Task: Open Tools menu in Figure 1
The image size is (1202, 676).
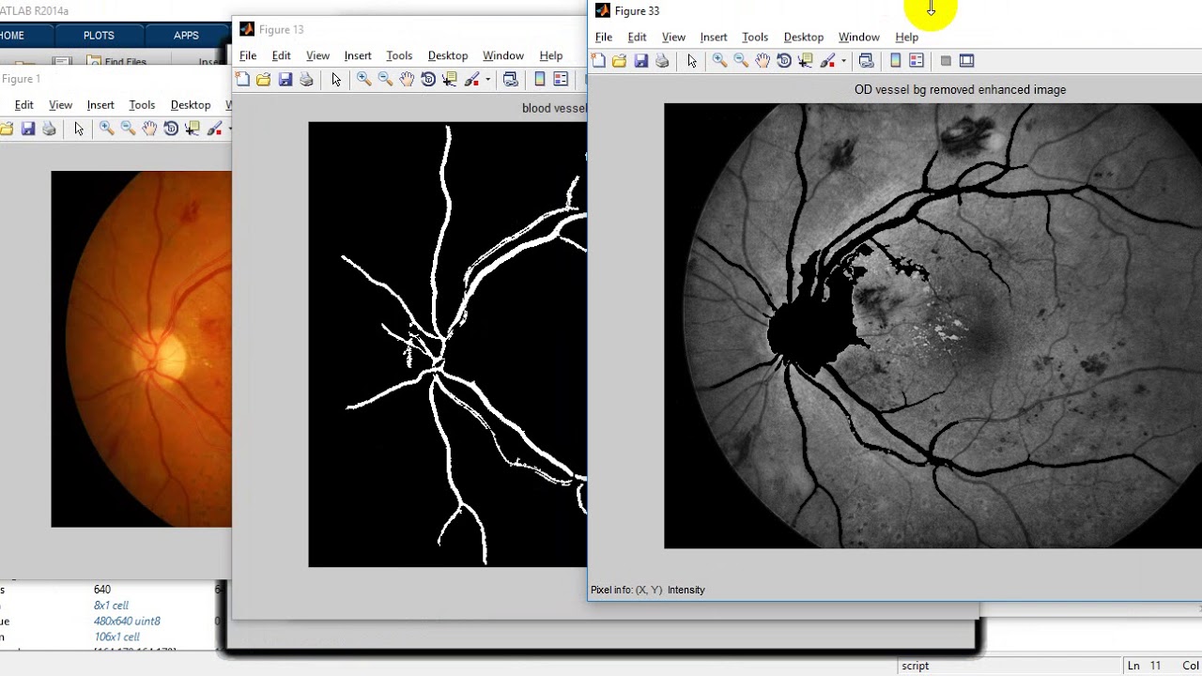Action: pyautogui.click(x=142, y=105)
